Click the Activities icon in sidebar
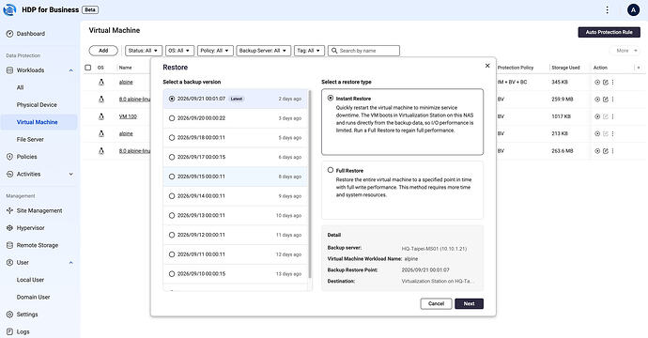The image size is (648, 338). (10, 175)
